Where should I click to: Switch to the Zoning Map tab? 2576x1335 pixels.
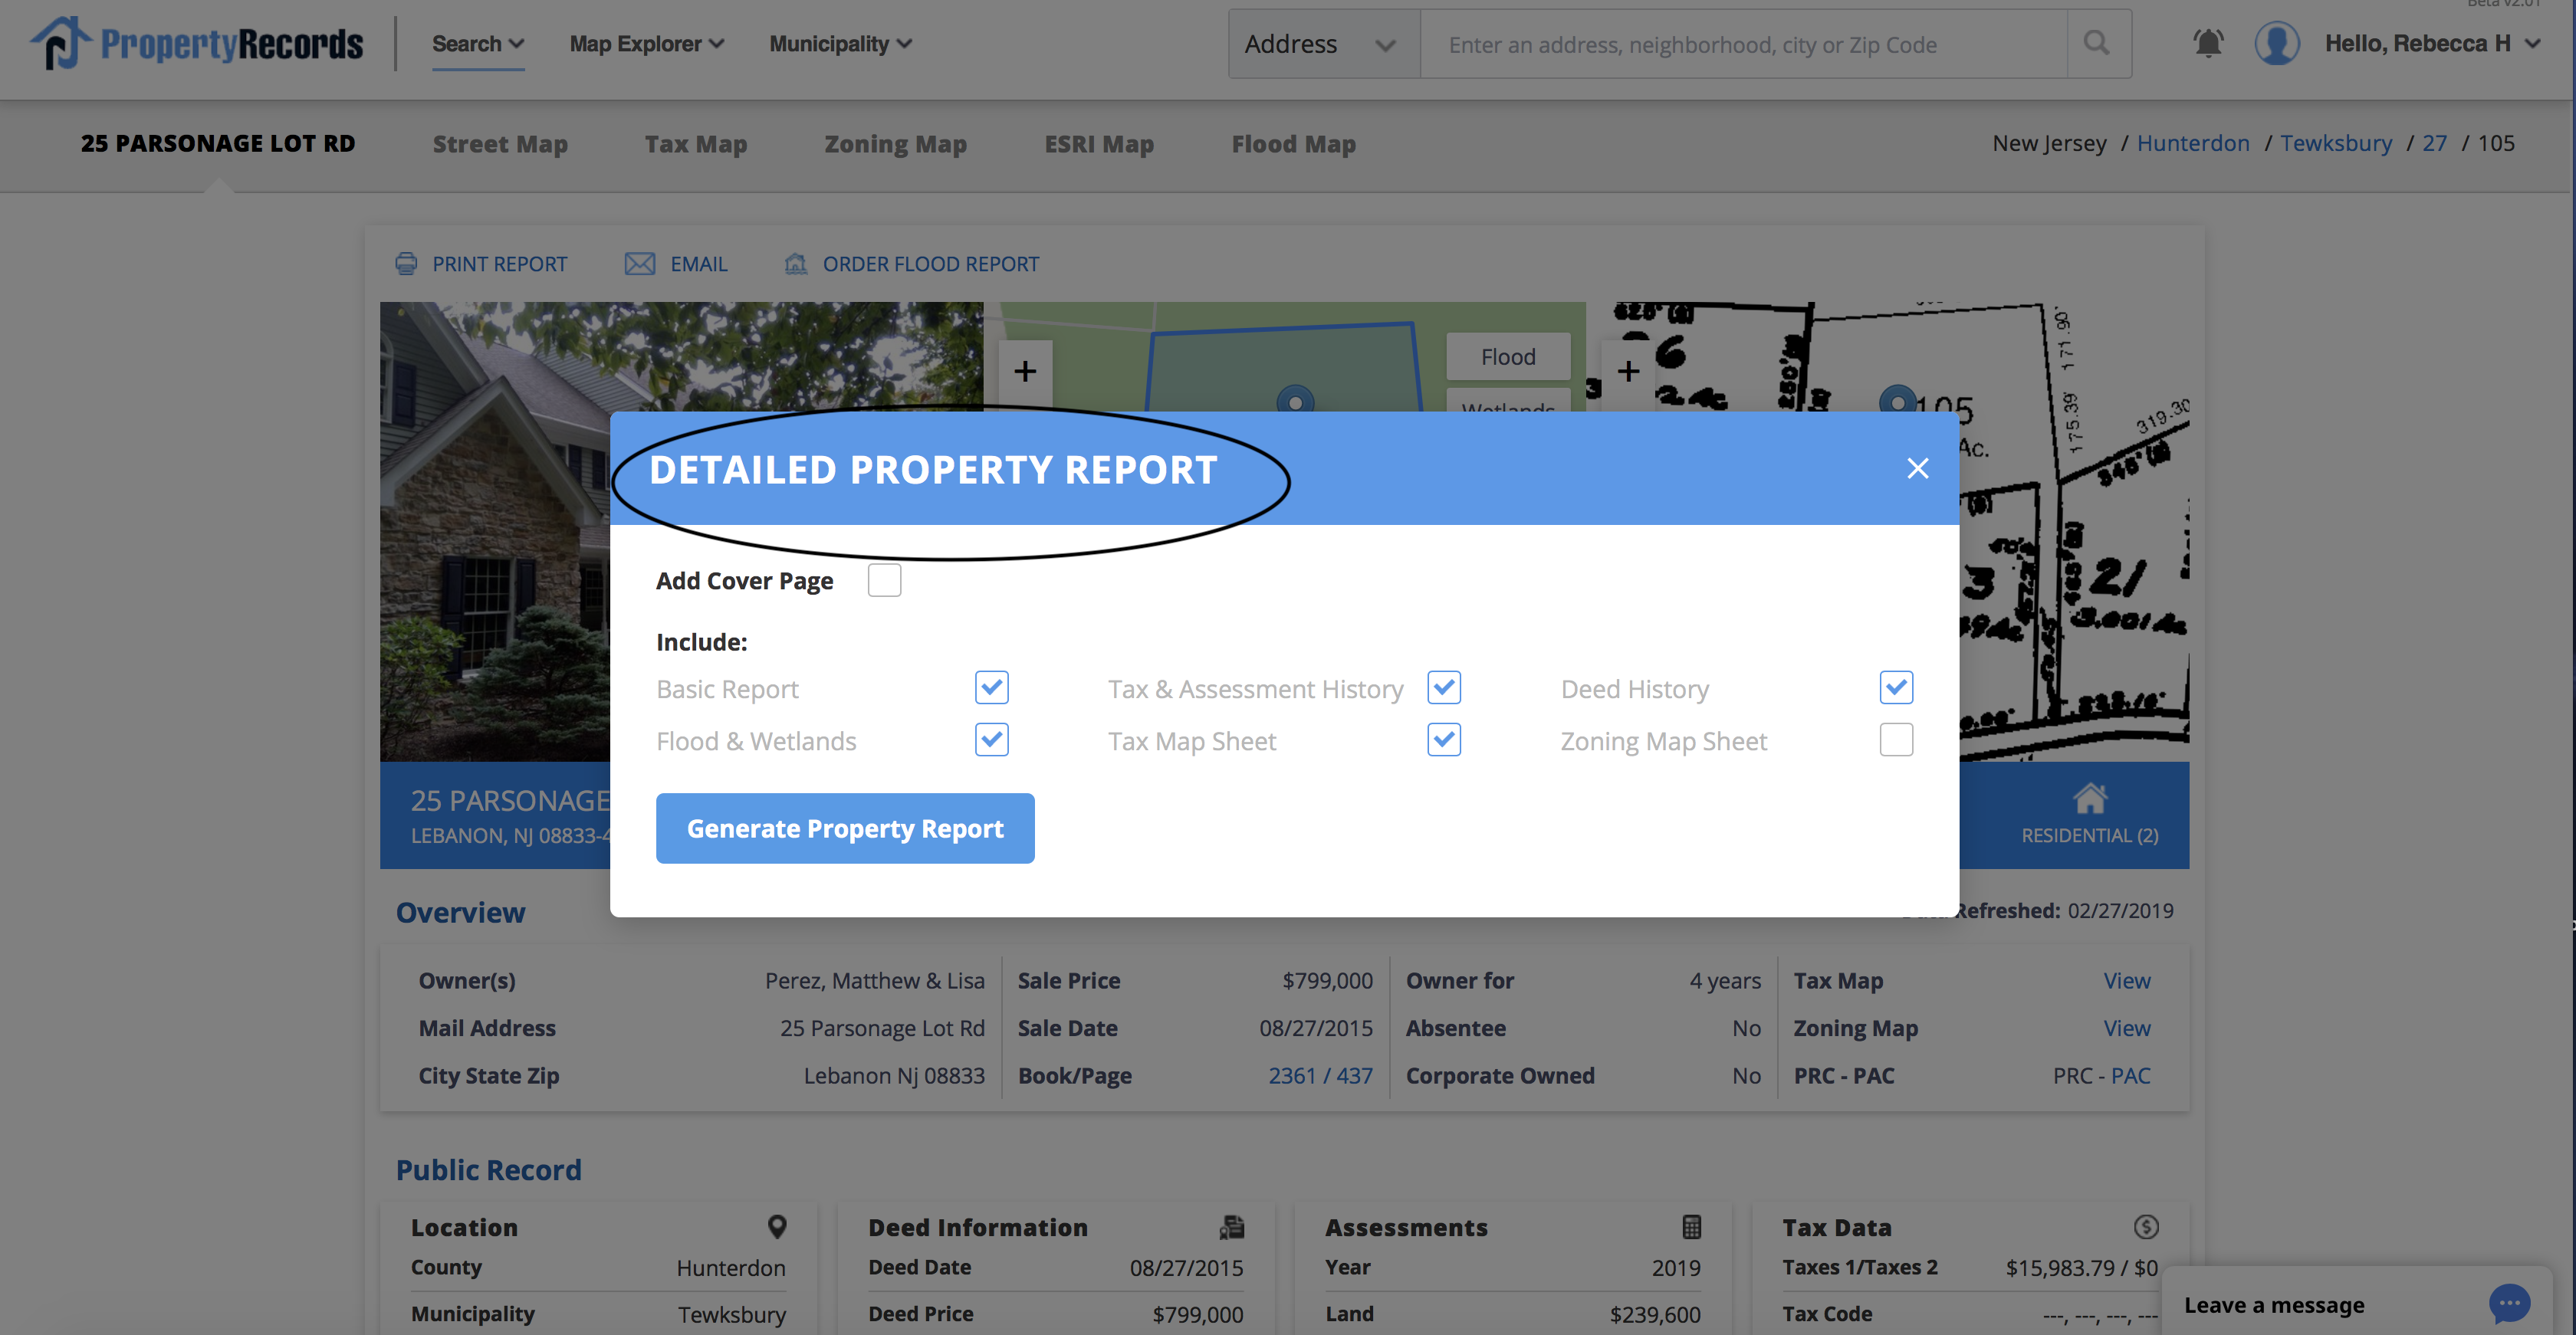tap(895, 144)
